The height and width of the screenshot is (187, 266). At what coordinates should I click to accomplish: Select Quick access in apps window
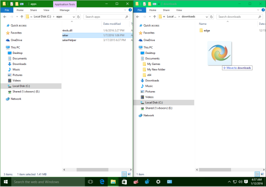(16, 25)
